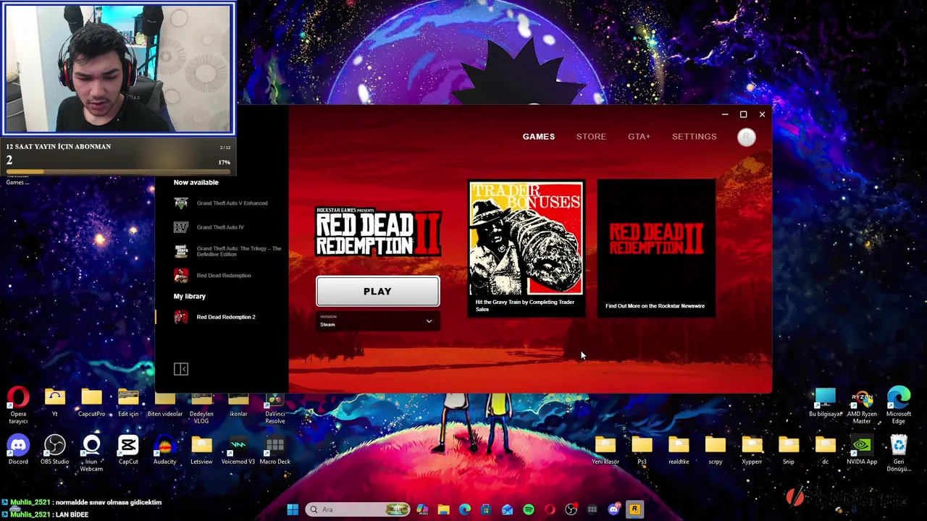This screenshot has height=521, width=927.
Task: Open the Rockstar Newswire card
Action: click(656, 248)
